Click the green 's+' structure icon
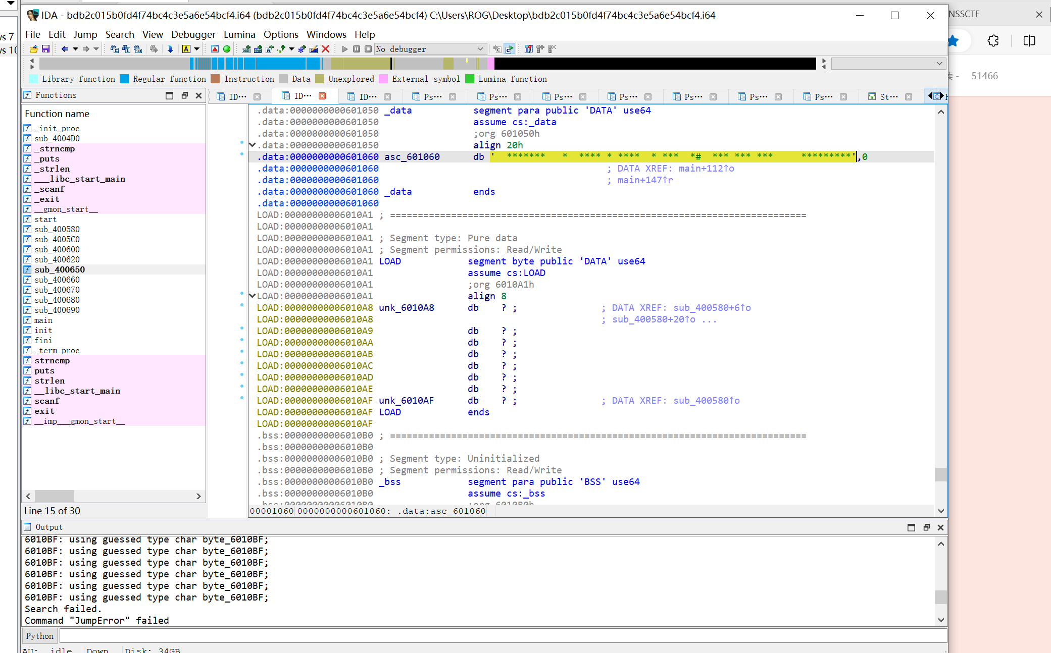This screenshot has height=653, width=1051. click(x=281, y=49)
